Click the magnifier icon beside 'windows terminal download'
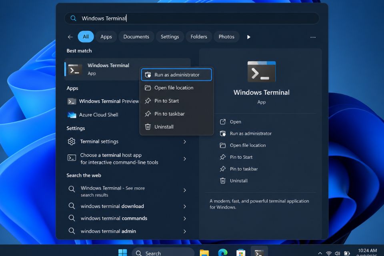The height and width of the screenshot is (256, 384). 72,206
